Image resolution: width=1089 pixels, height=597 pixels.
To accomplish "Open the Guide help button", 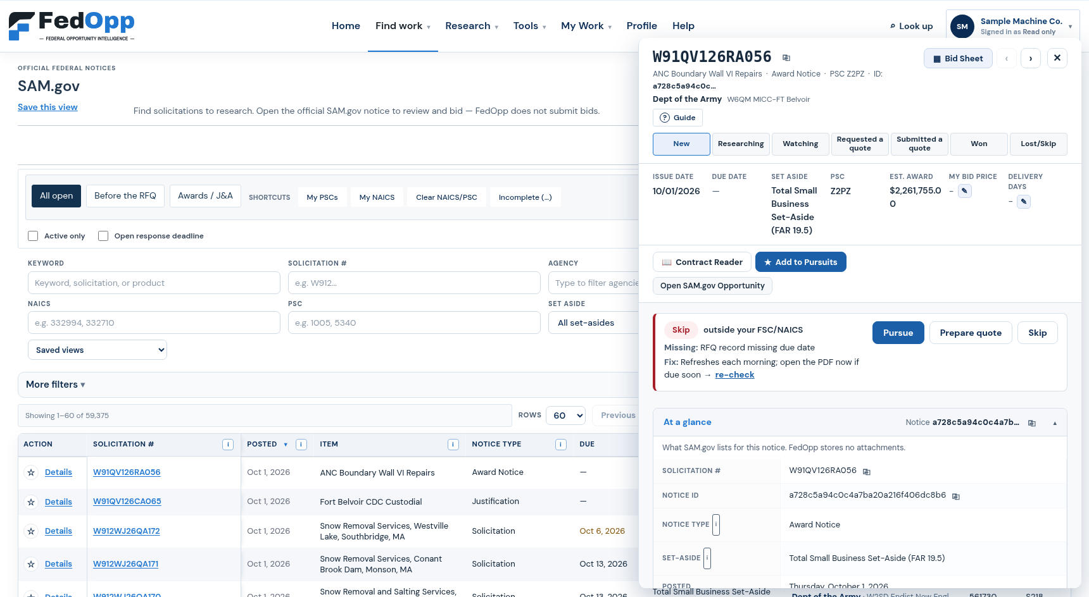I will point(677,118).
